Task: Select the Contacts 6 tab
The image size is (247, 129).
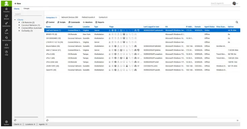Action: (103, 17)
